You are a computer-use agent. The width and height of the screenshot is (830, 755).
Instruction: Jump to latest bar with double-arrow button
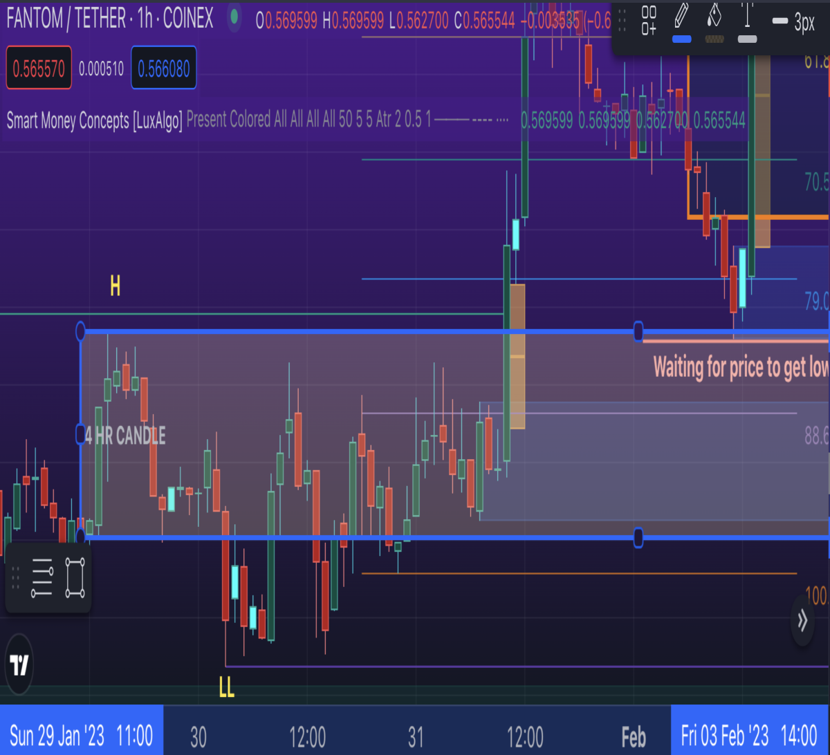click(x=802, y=621)
